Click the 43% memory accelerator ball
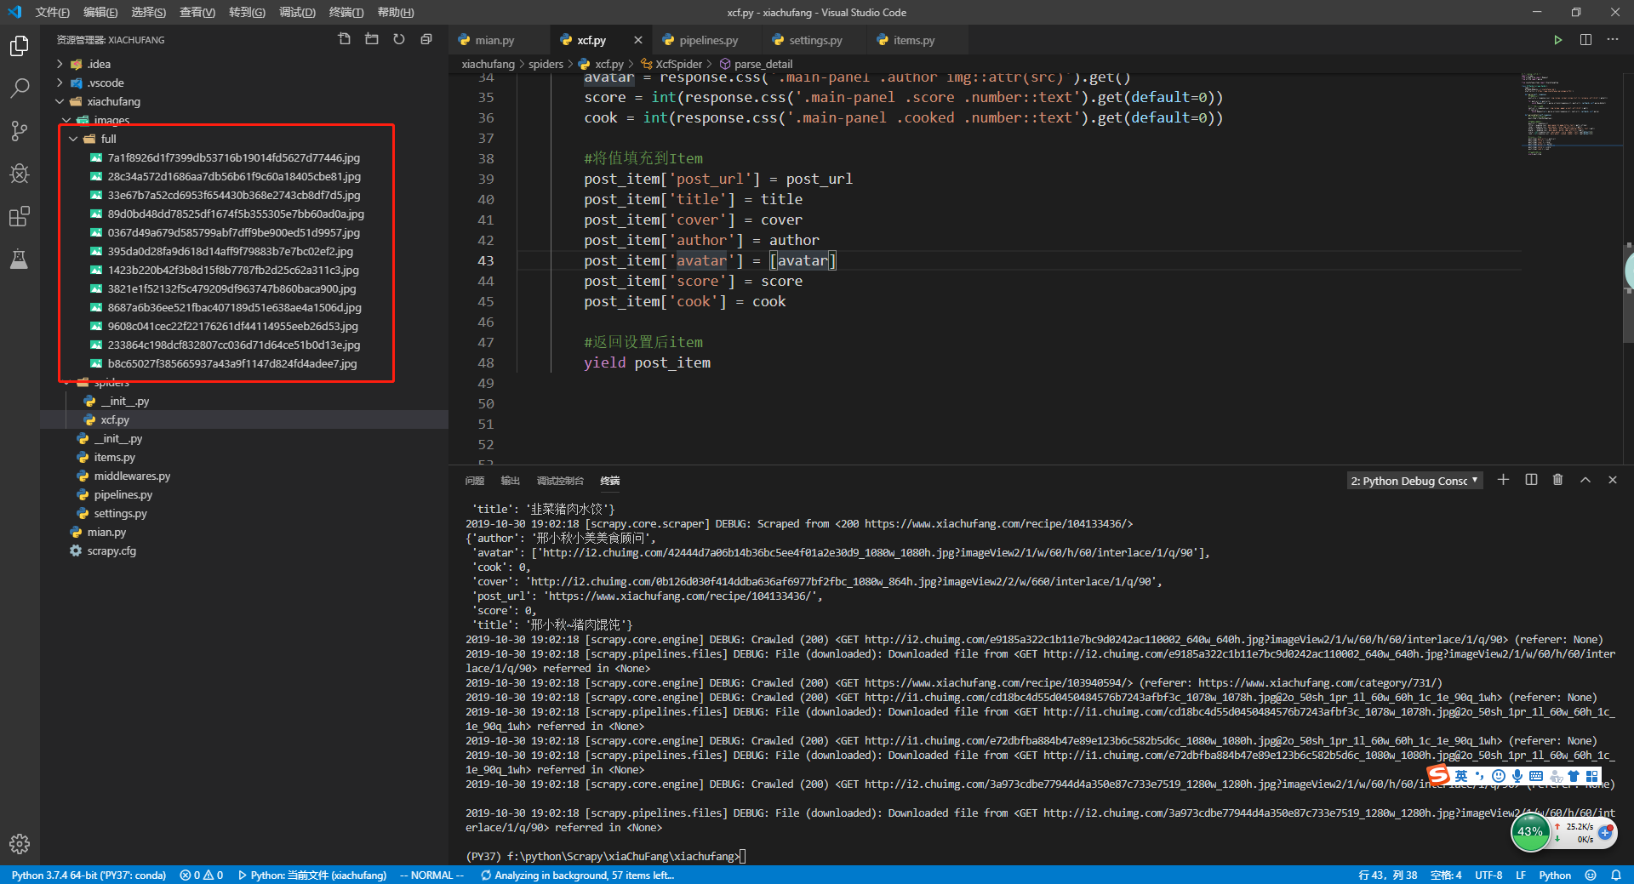This screenshot has height=884, width=1634. click(x=1530, y=831)
